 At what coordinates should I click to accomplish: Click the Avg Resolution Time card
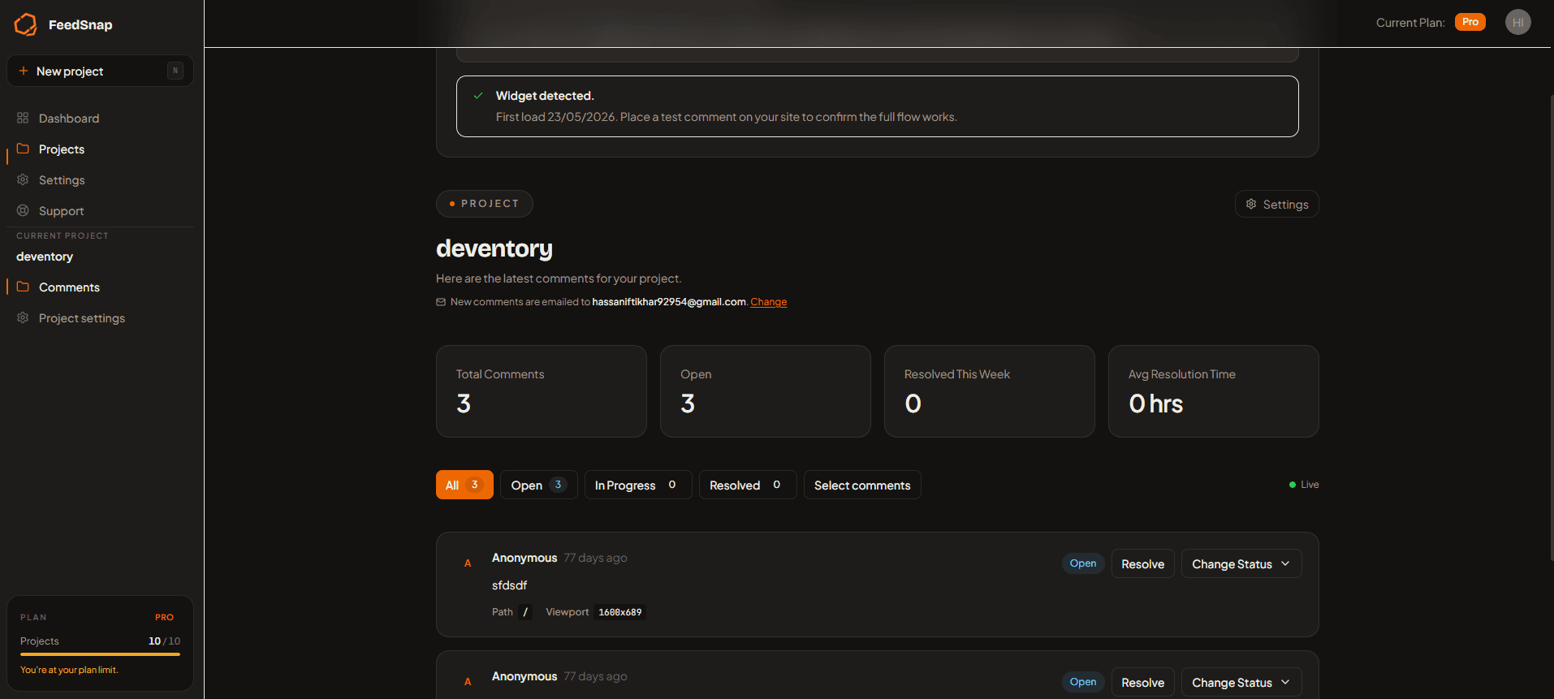(x=1213, y=391)
